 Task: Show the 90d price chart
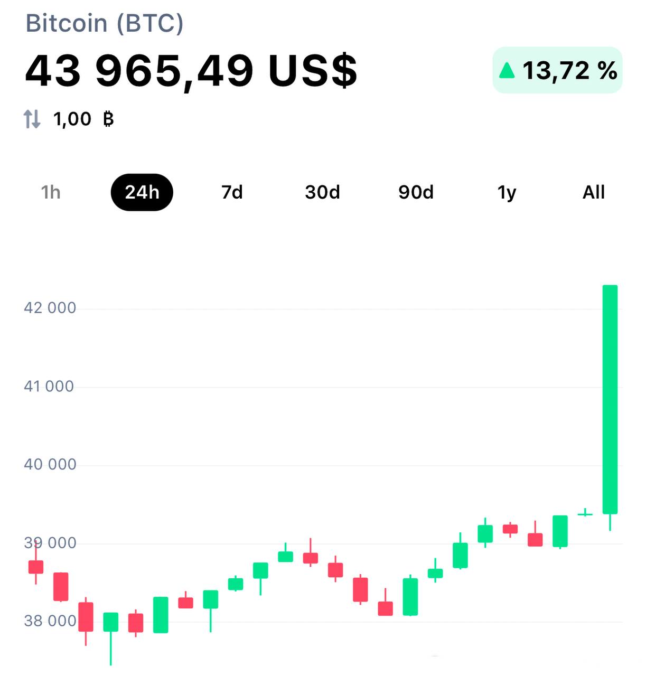[416, 192]
